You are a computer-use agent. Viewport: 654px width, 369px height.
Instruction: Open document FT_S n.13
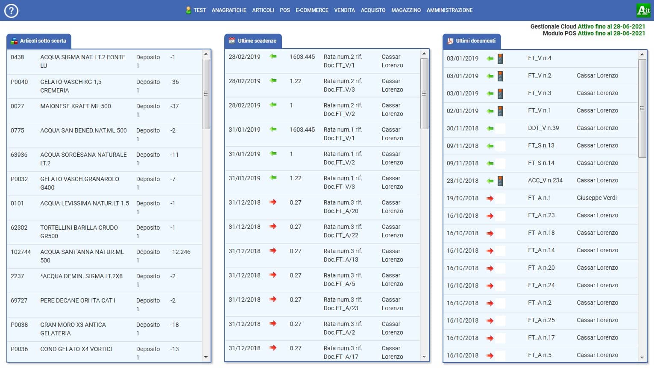point(541,146)
